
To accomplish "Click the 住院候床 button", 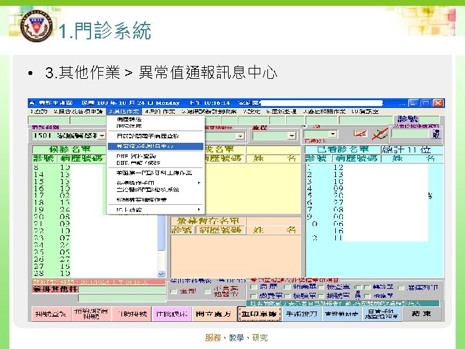I will click(x=171, y=313).
